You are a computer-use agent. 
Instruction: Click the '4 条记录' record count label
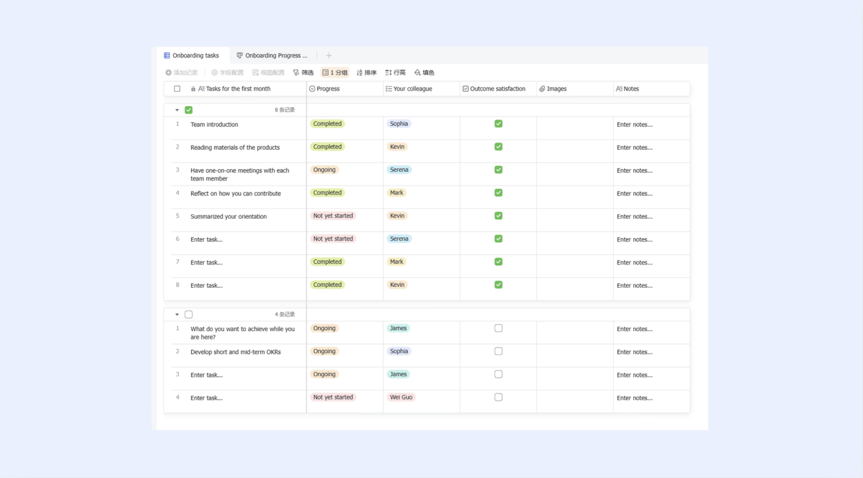tap(285, 314)
